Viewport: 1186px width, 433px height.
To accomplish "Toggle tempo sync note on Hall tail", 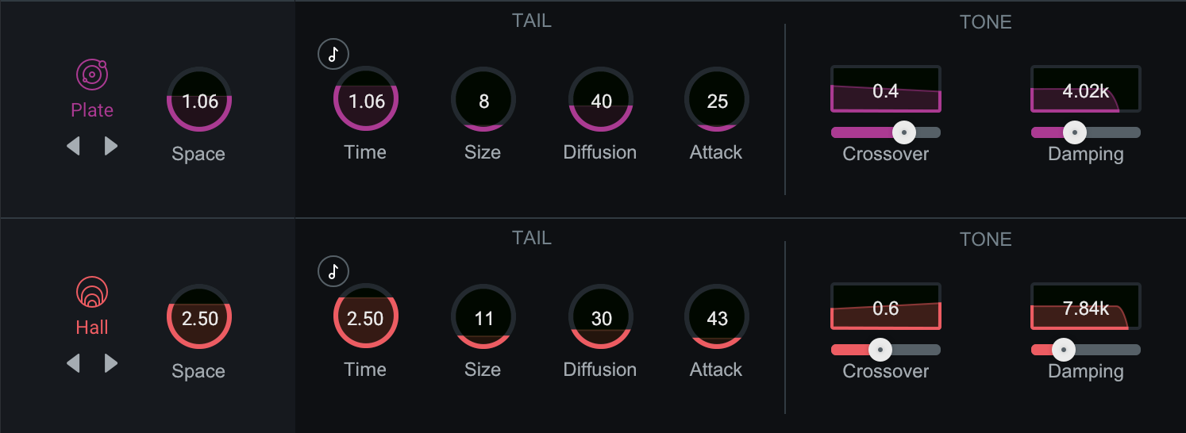I will click(333, 271).
